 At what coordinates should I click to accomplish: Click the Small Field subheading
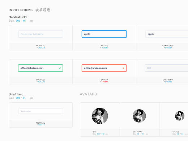click(16, 94)
